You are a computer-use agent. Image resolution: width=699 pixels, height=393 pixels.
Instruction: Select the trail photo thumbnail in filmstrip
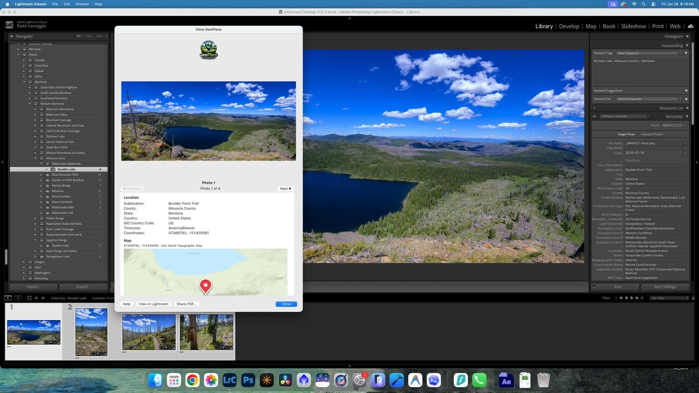click(x=149, y=332)
